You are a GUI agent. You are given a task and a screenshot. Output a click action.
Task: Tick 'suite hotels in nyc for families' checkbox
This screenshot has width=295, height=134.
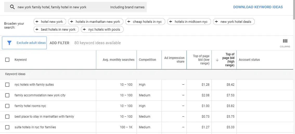[7, 127]
